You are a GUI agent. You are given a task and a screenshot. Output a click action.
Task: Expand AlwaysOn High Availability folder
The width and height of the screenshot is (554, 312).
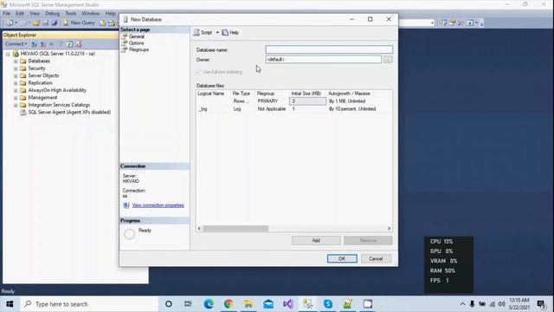tap(16, 90)
